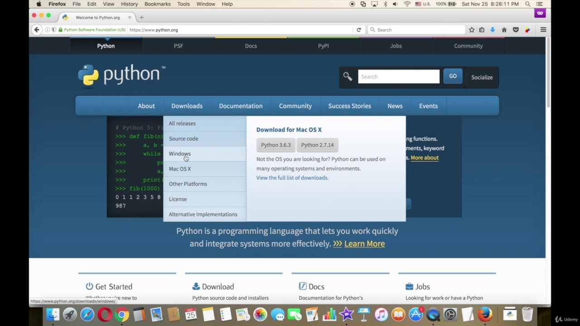Viewport: 580px width, 326px height.
Task: Click the site padlock security icon
Action: (60, 30)
